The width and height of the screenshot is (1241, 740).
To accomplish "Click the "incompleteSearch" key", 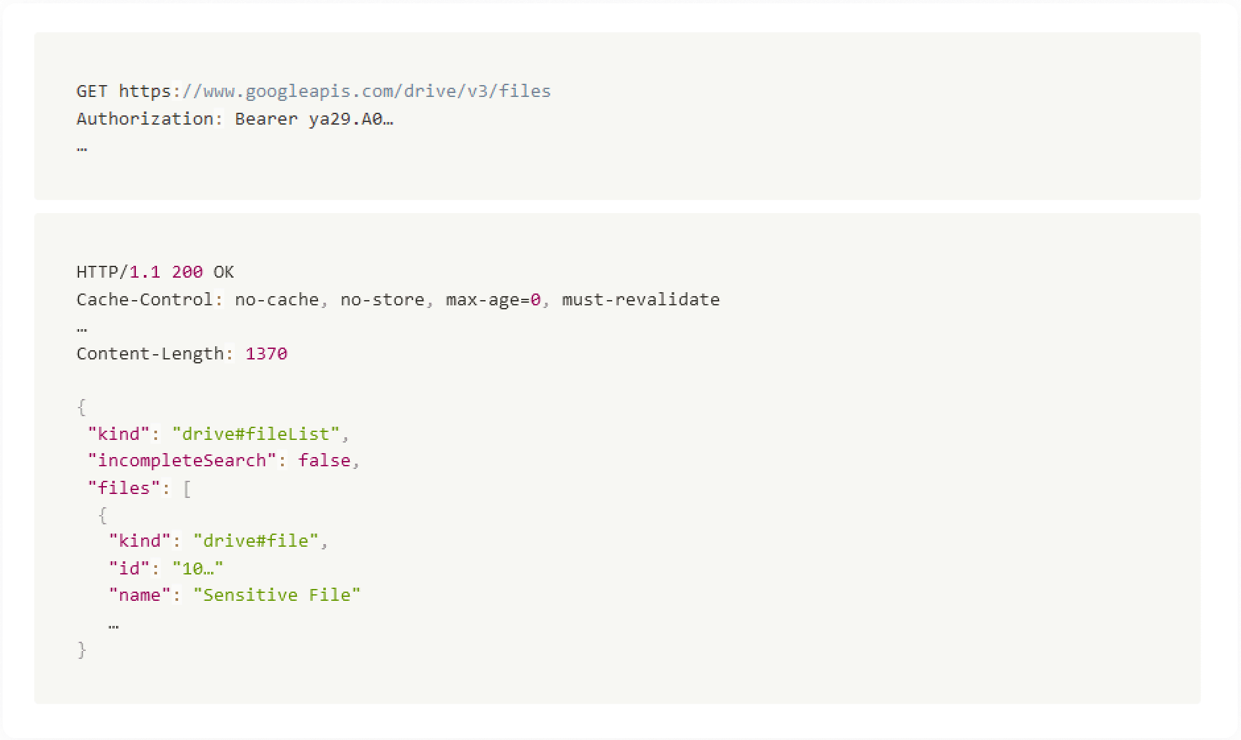I will [x=182, y=460].
